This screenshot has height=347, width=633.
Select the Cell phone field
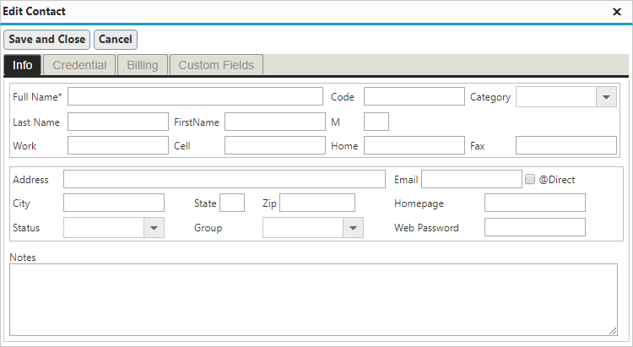[275, 145]
